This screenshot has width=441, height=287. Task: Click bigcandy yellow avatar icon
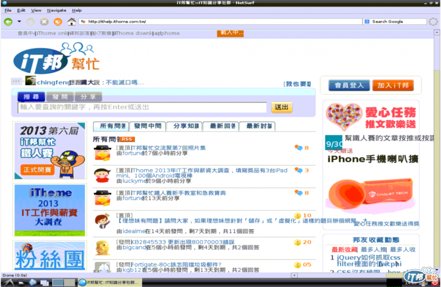103,248
